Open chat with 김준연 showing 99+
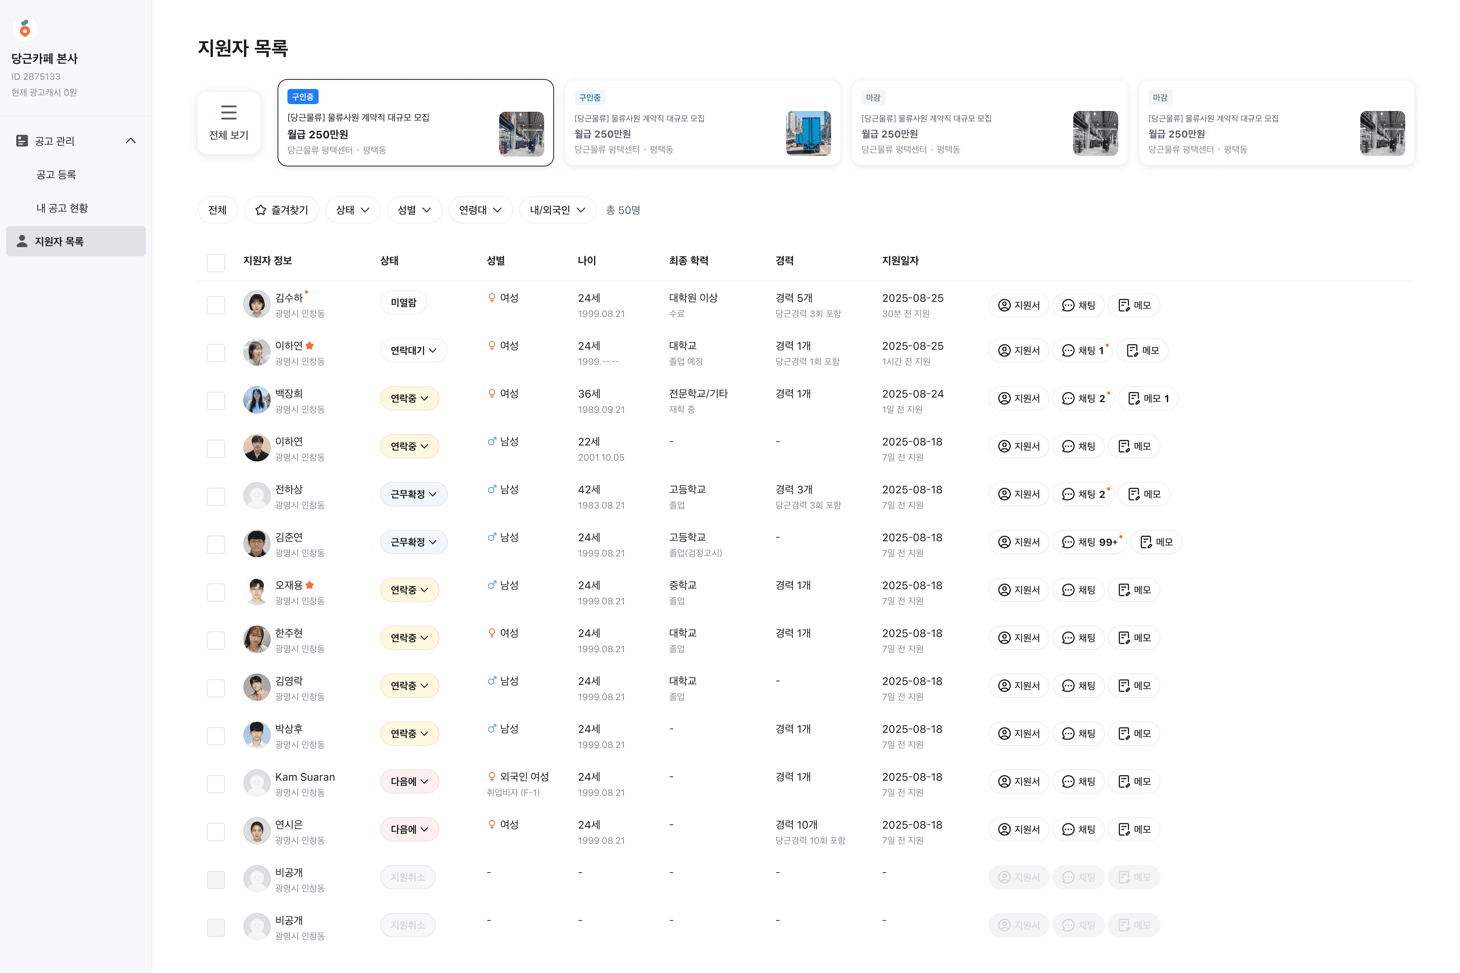This screenshot has width=1460, height=973. [x=1089, y=542]
